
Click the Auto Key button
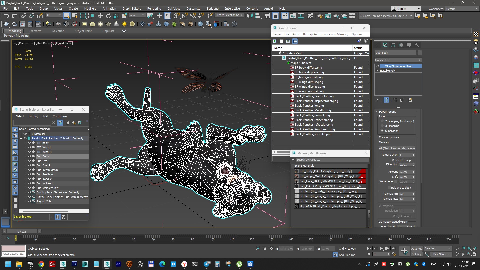point(417,248)
